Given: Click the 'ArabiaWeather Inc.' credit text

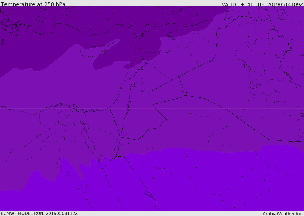Looking at the screenshot, I should [x=283, y=214].
